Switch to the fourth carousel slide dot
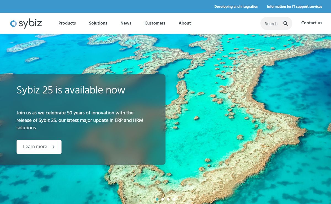Viewport: 331px width, 204px height. [x=174, y=199]
